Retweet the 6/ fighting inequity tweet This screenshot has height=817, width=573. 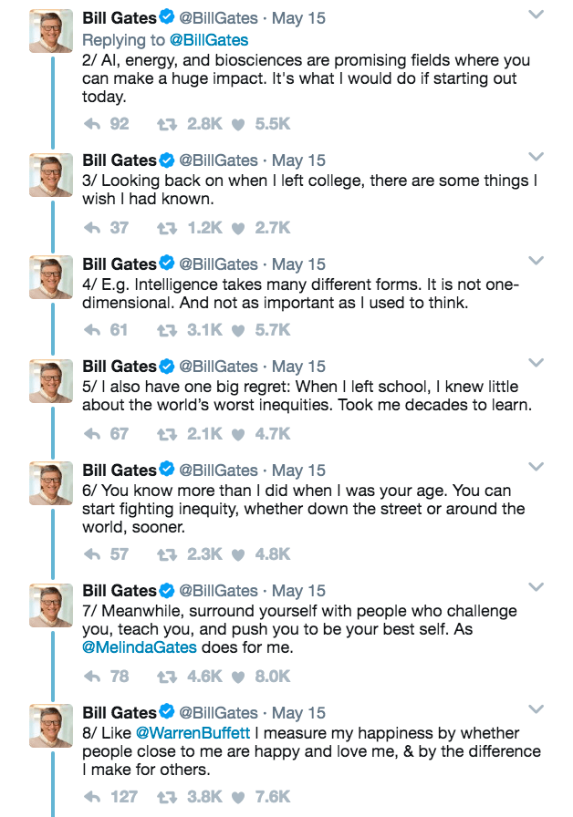[167, 553]
